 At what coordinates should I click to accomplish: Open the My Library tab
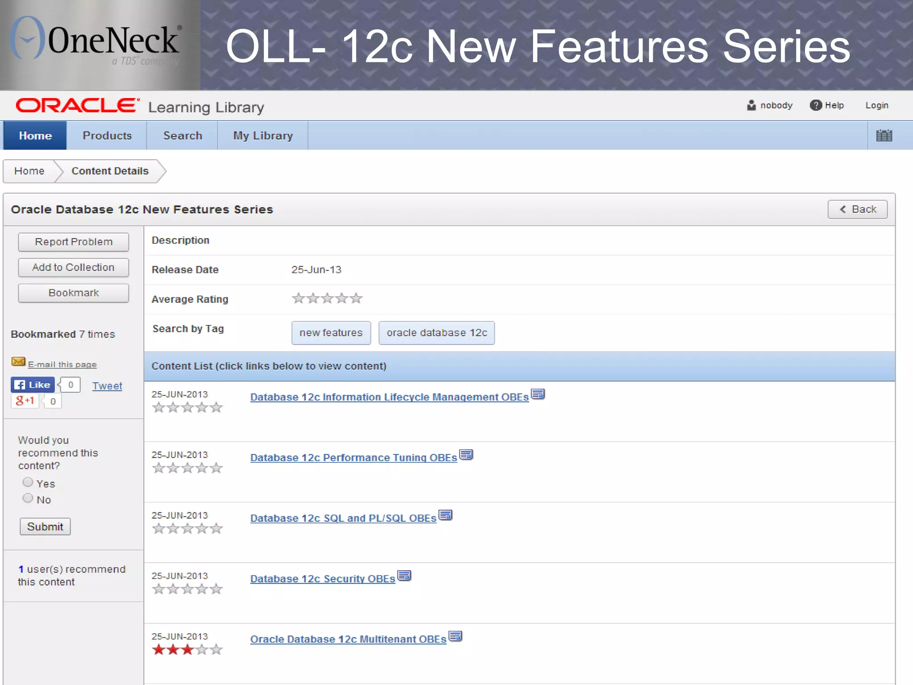263,136
